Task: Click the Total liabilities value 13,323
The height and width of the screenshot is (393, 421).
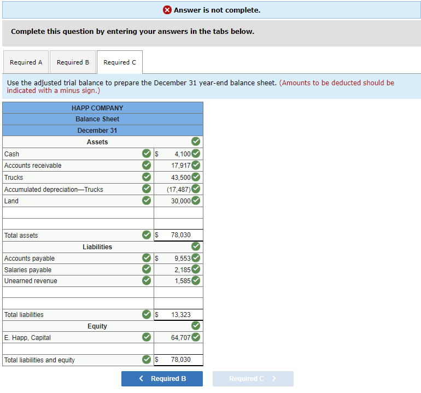Action: 181,315
